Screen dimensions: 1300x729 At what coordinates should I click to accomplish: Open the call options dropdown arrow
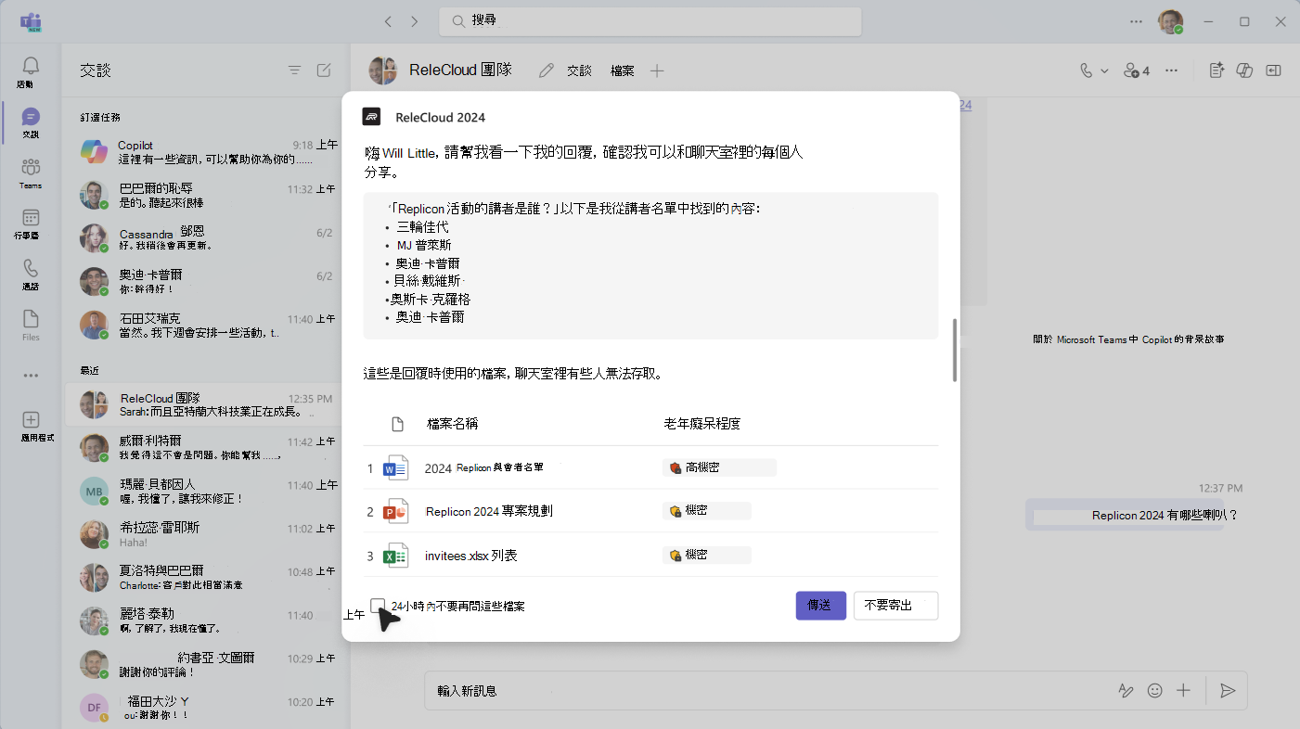[1104, 70]
